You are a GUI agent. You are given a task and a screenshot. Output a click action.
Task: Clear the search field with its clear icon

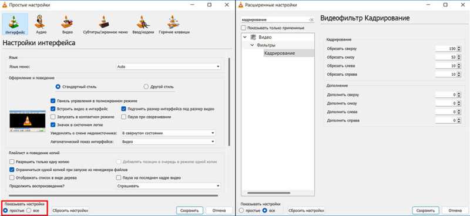click(x=311, y=20)
